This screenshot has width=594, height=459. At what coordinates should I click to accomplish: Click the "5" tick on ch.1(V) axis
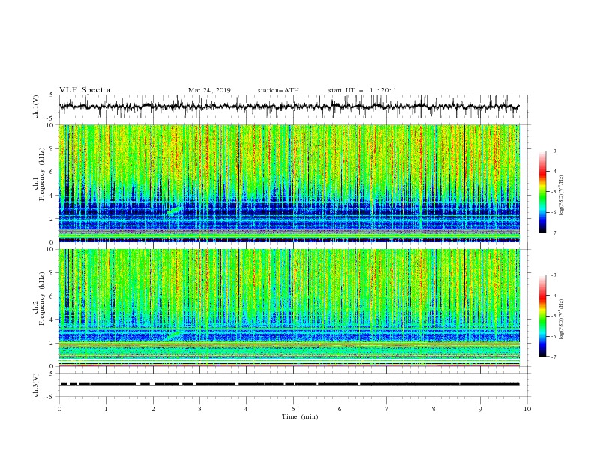[x=52, y=95]
